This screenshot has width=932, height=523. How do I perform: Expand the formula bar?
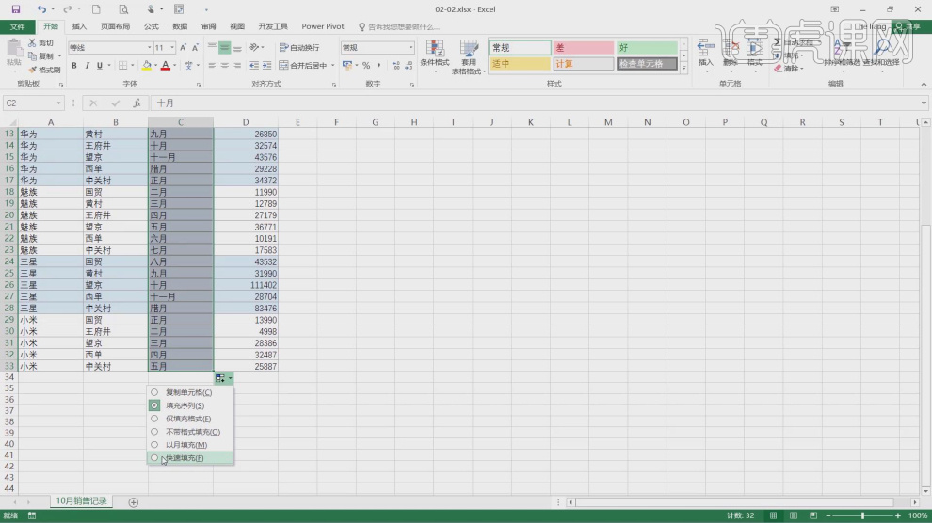point(924,103)
